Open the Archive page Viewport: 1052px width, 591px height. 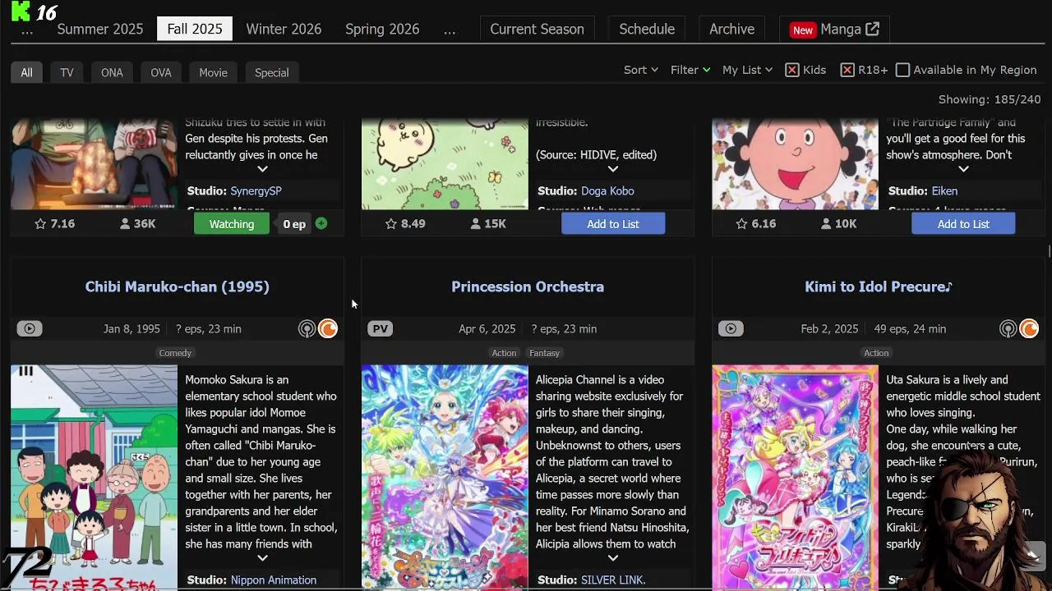click(x=731, y=29)
